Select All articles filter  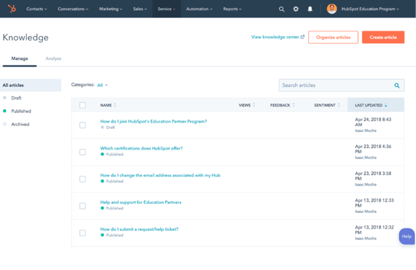tap(31, 86)
